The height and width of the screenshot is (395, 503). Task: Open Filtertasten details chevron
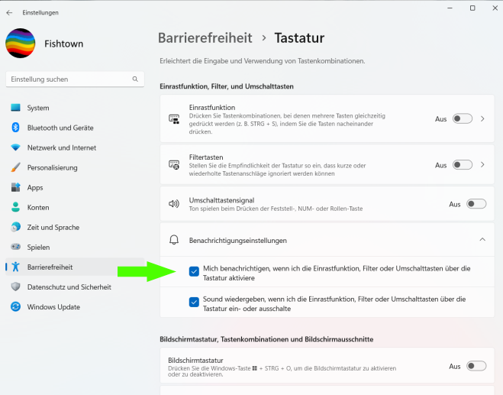pyautogui.click(x=482, y=165)
